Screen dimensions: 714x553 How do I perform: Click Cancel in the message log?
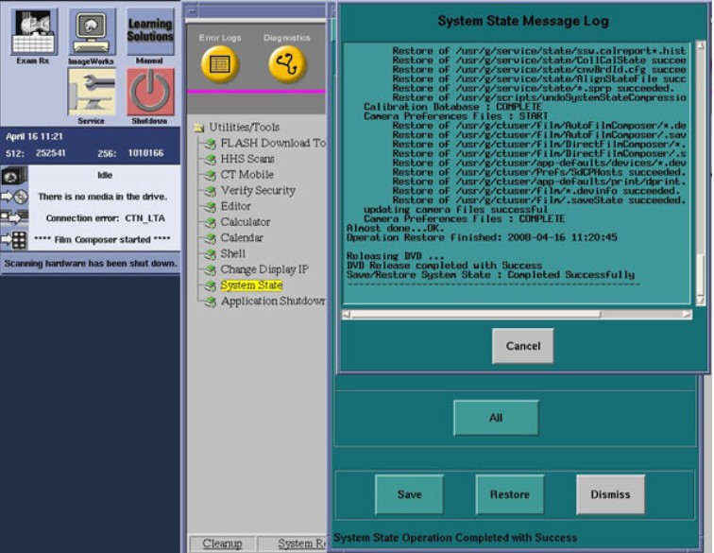pyautogui.click(x=522, y=346)
